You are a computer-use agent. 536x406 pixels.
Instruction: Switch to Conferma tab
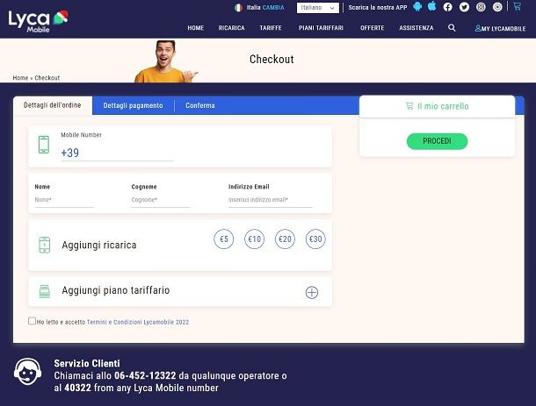pyautogui.click(x=200, y=105)
